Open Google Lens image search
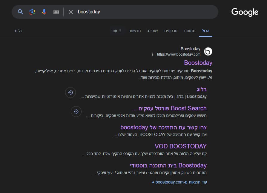 coord(32,12)
